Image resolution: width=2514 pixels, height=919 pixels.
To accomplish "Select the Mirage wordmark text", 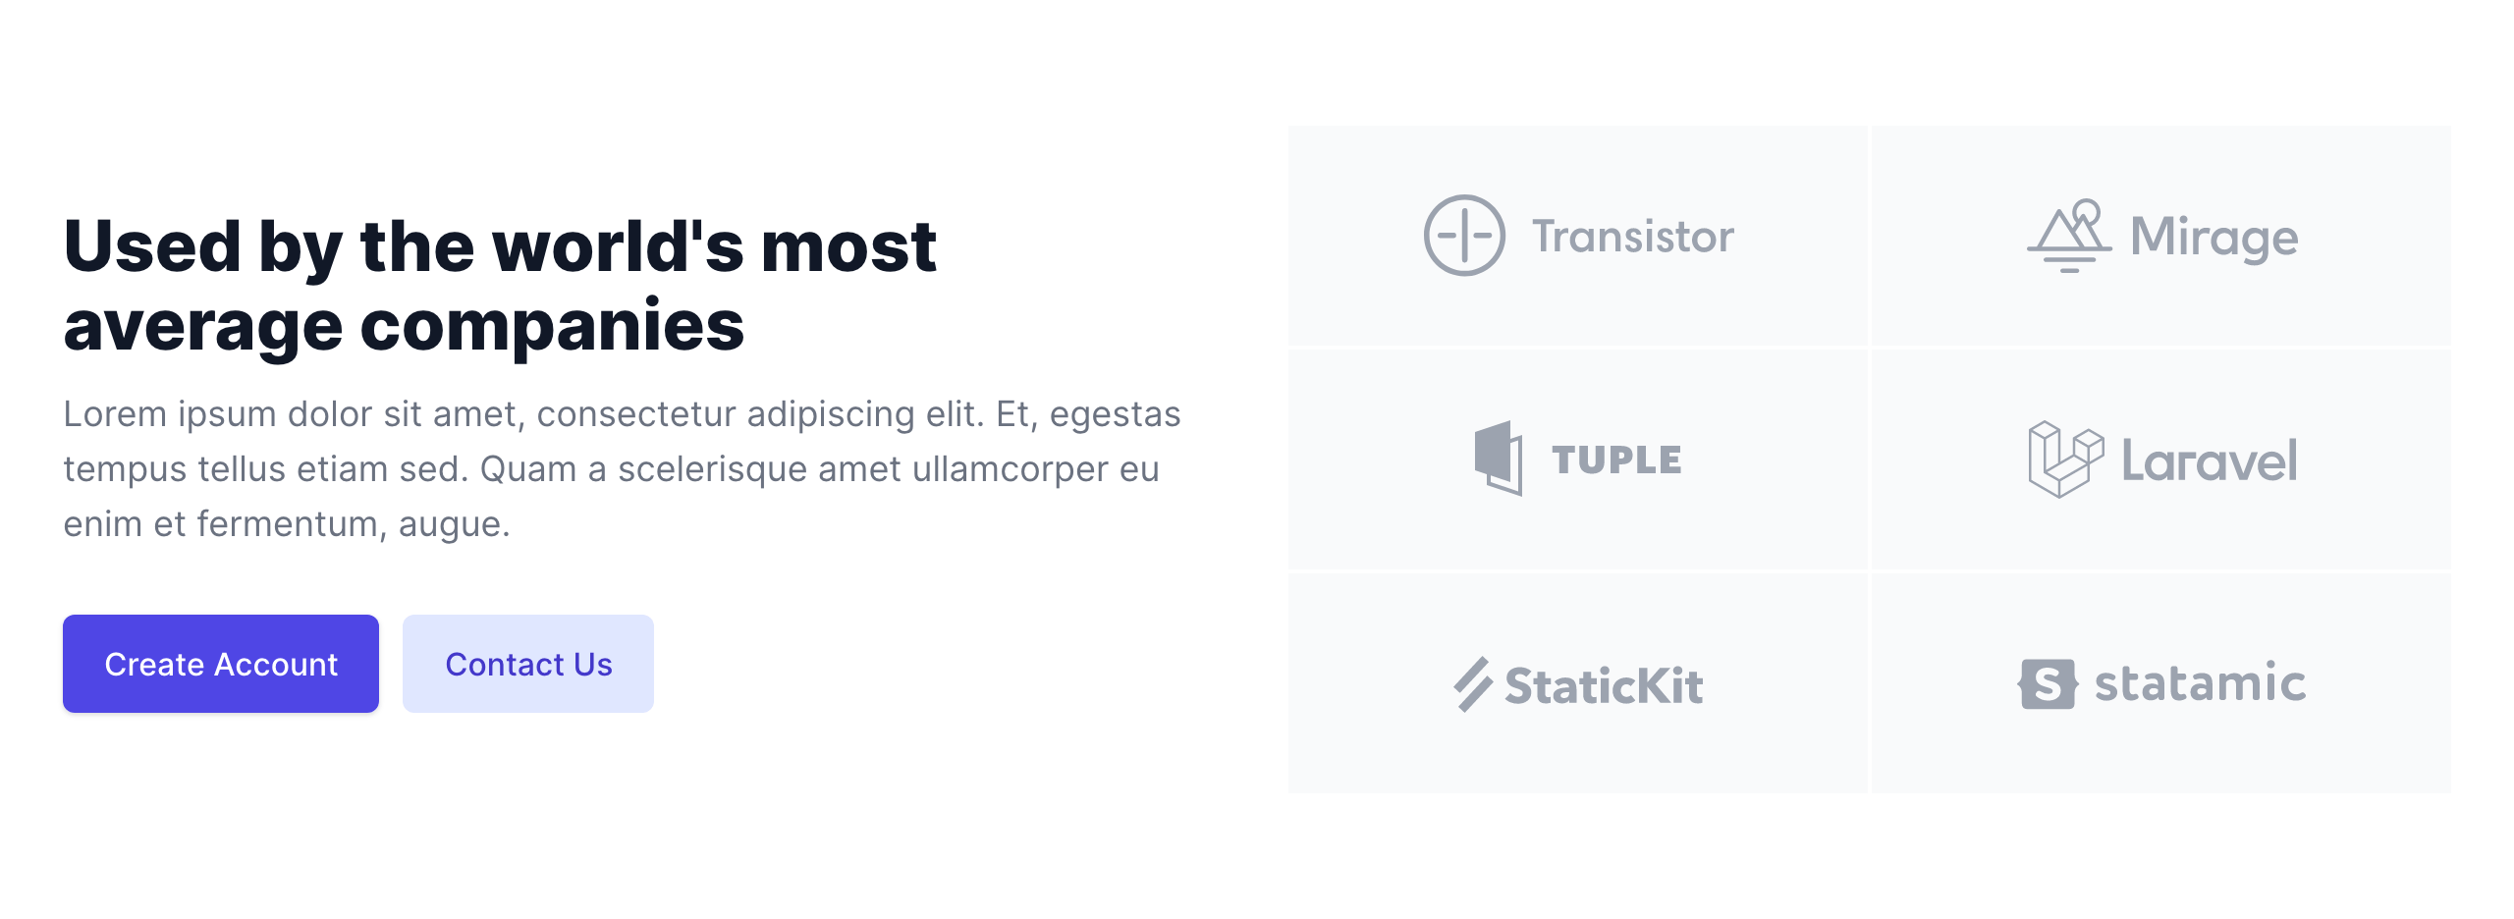I will (2213, 238).
